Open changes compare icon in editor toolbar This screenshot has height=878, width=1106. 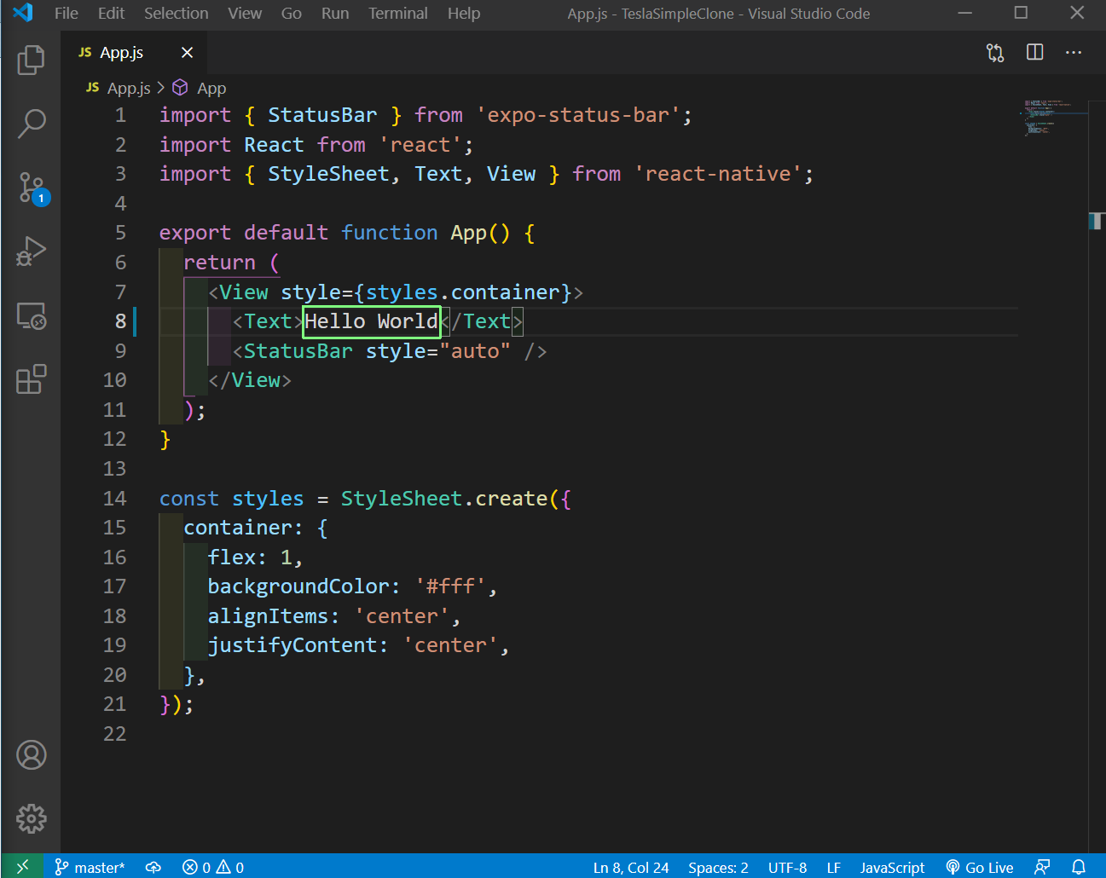pyautogui.click(x=995, y=53)
